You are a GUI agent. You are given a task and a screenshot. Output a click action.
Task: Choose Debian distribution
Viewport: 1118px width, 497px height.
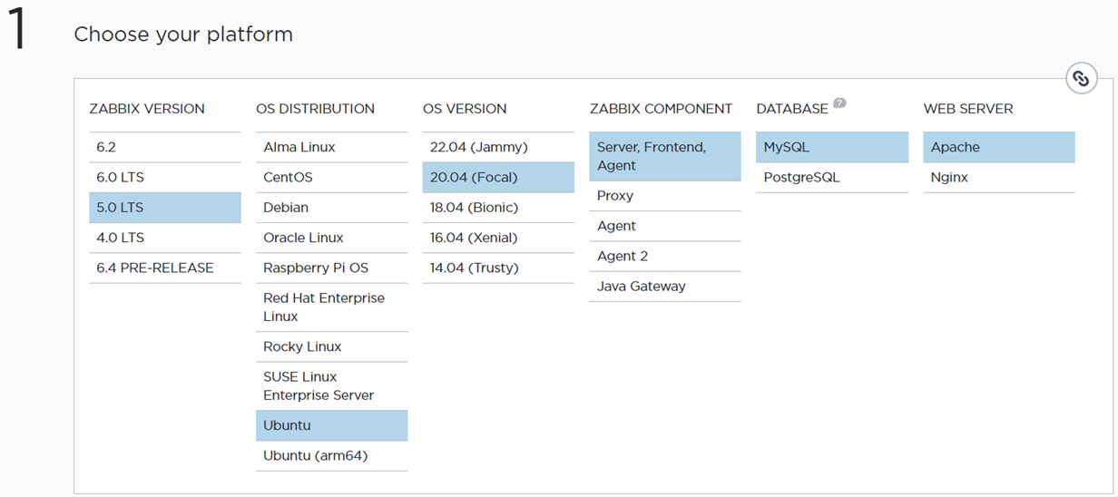[332, 208]
